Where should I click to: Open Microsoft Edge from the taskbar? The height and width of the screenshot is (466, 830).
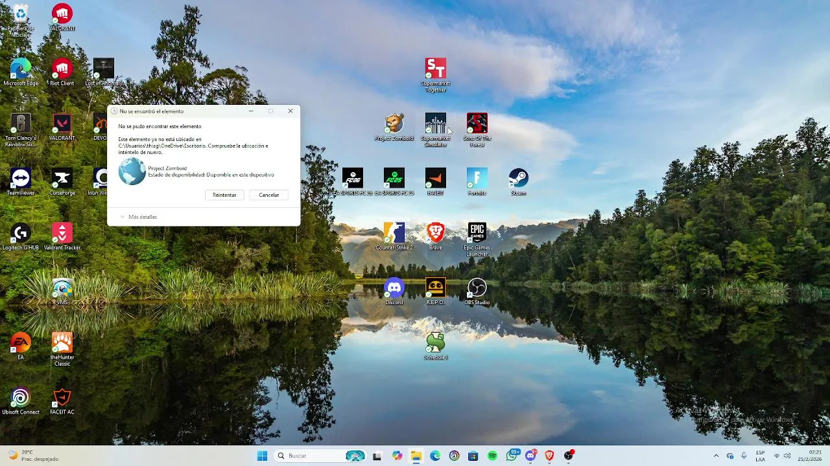tap(435, 456)
